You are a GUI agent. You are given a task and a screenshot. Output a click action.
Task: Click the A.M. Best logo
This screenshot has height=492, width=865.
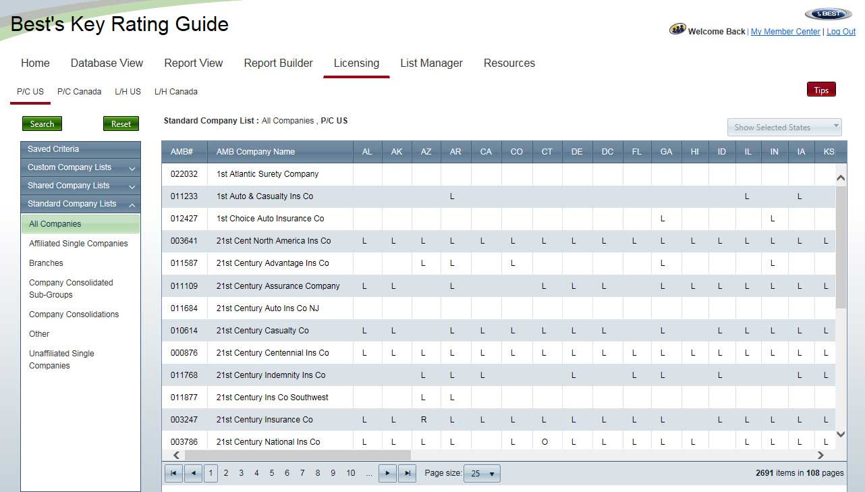point(828,13)
